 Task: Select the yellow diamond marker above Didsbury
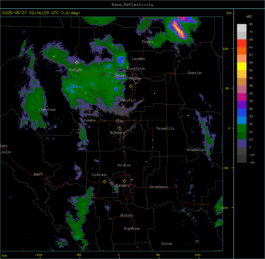click(119, 128)
